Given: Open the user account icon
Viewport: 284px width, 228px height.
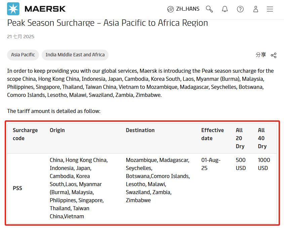Looking at the screenshot, I should click(x=256, y=9).
